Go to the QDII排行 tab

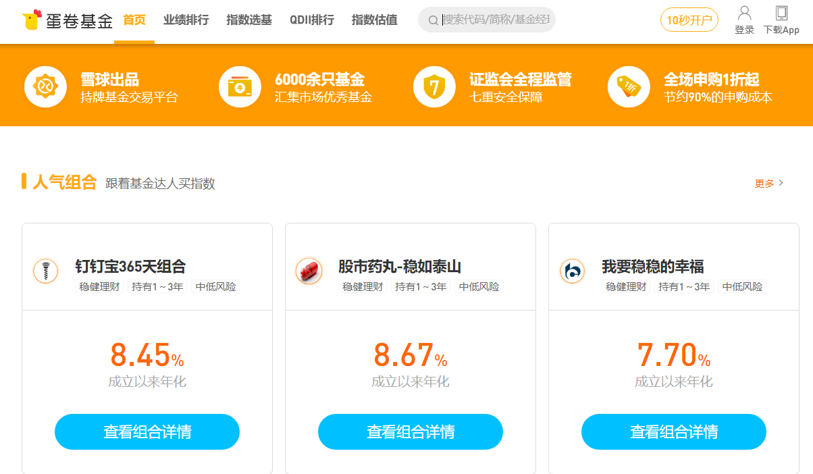[312, 20]
